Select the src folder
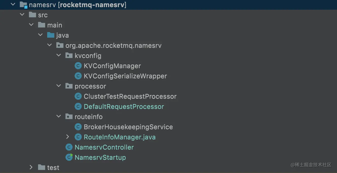This screenshot has width=337, height=173. [43, 15]
